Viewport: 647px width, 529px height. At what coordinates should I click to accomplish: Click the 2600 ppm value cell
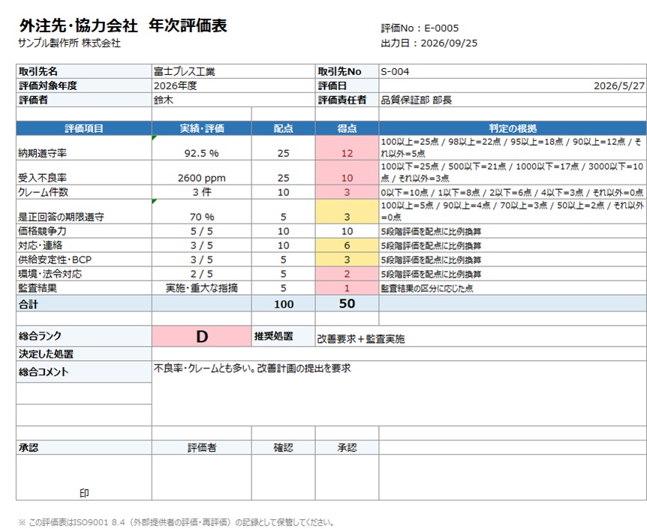(202, 173)
